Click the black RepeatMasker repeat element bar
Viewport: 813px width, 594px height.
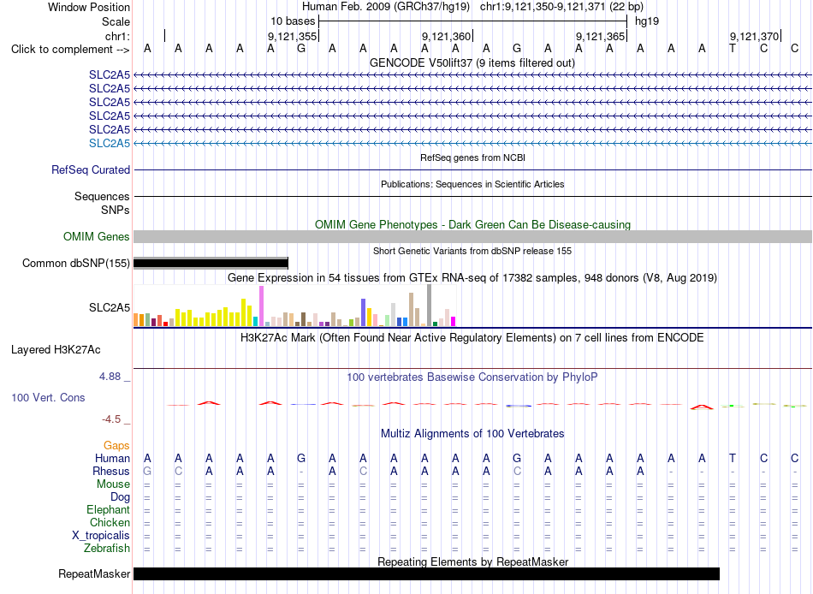click(427, 573)
